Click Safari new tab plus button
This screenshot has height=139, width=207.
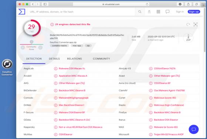point(204,5)
